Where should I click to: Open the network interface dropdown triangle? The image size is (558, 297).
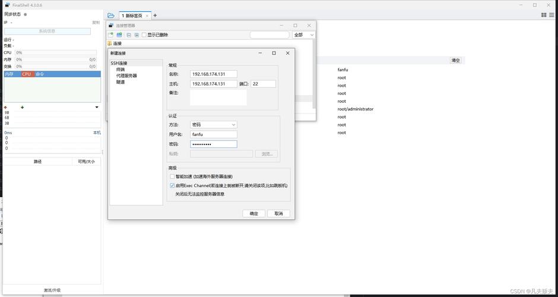click(97, 107)
